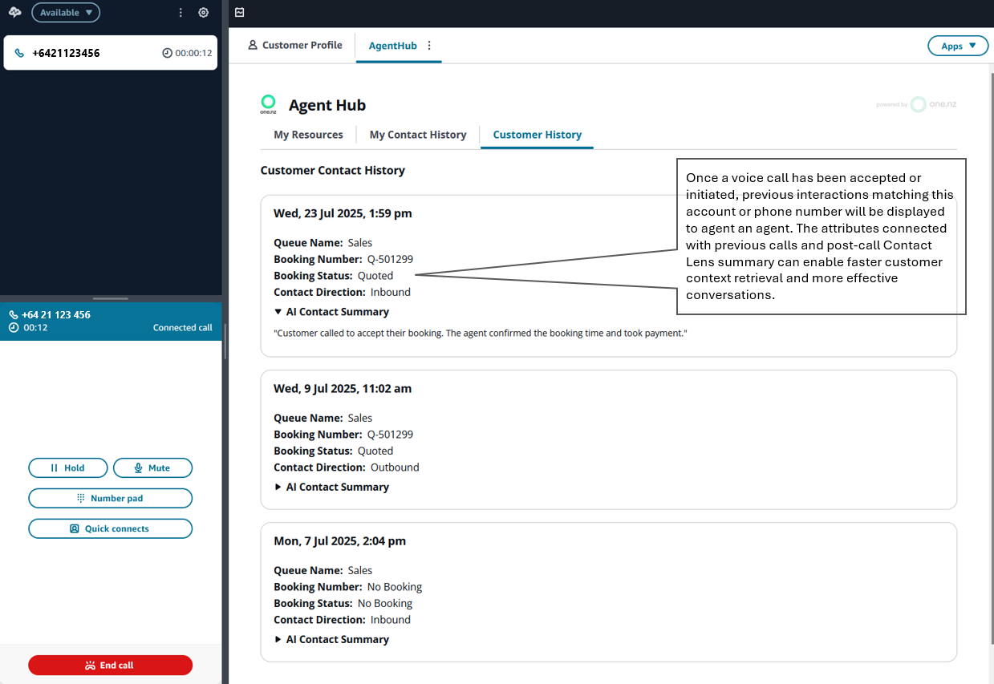Expand the 9 Jul AI Contact Summary
Image resolution: width=994 pixels, height=684 pixels.
pyautogui.click(x=331, y=487)
